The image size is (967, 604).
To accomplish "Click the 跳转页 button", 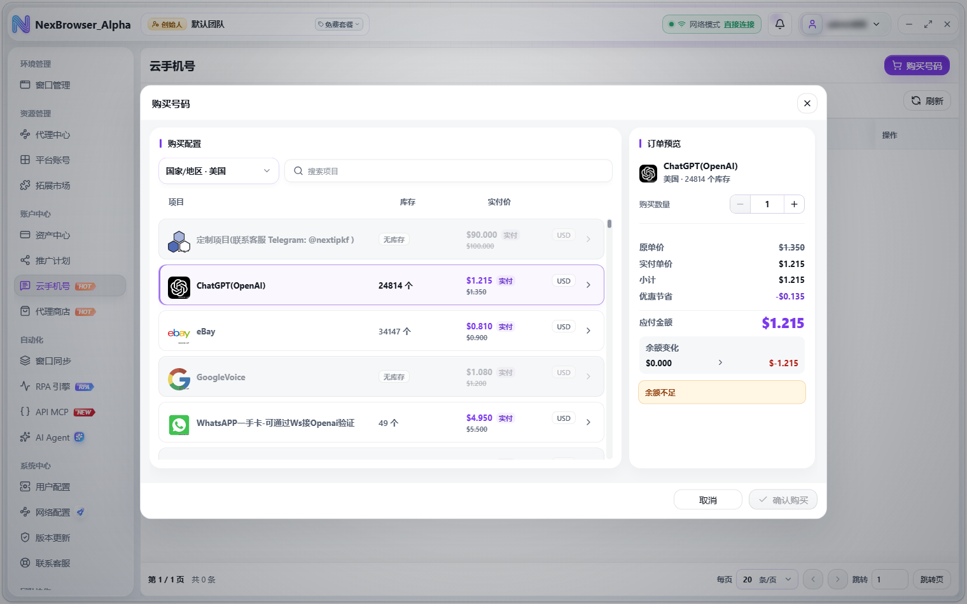I will click(x=932, y=579).
